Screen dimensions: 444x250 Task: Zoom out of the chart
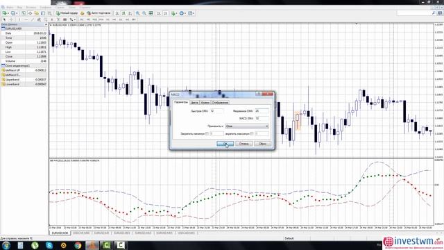pos(144,13)
